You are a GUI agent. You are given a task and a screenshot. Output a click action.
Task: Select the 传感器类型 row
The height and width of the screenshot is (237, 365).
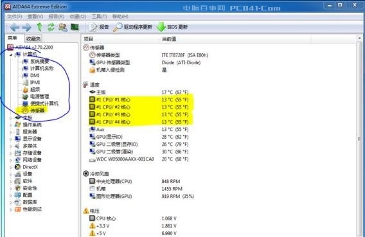(148, 55)
